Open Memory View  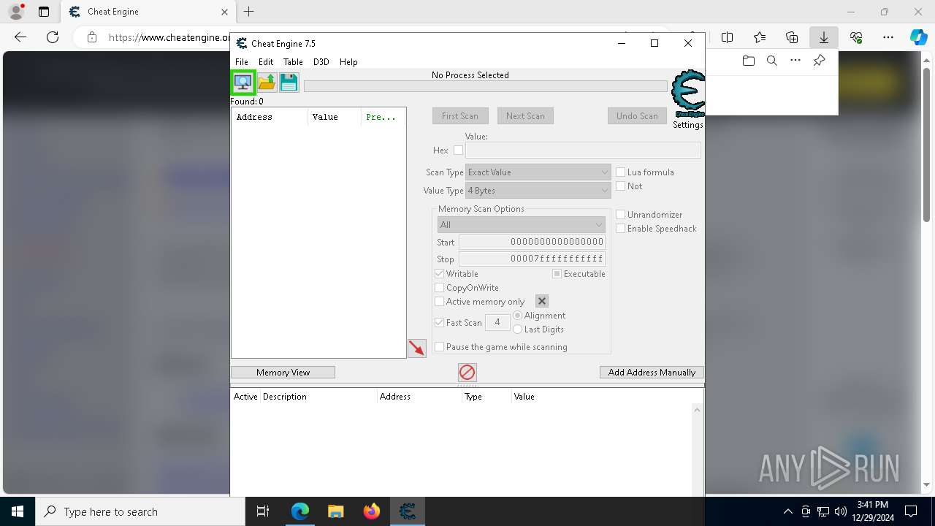(x=283, y=373)
